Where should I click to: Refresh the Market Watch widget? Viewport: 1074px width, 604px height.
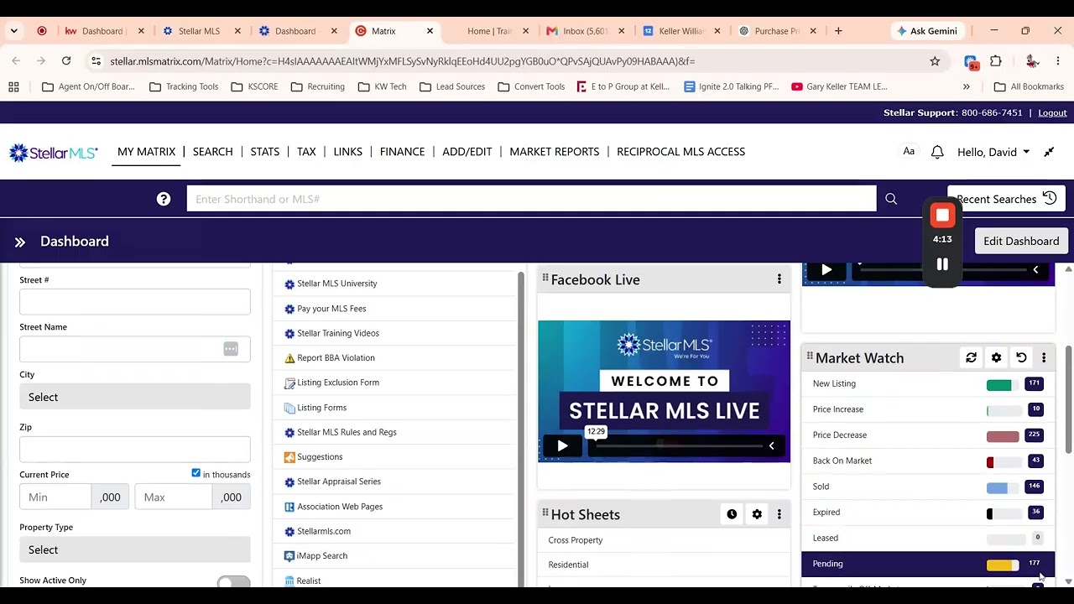coord(971,357)
